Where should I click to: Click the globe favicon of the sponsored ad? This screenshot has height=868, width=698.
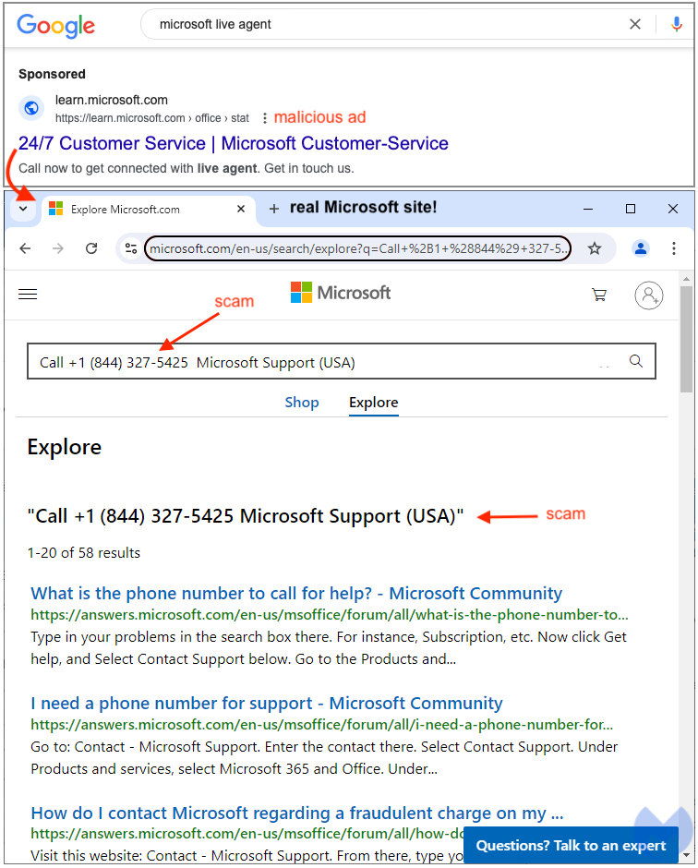(x=31, y=107)
